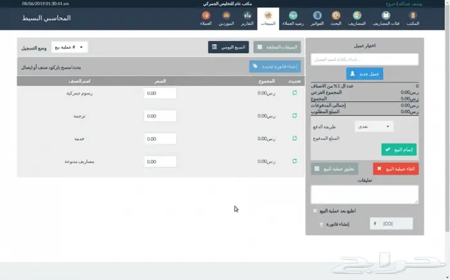Screen dimensions: 450x280
Task: Click the بحث/مسح باركود صنف أو ايصال label
Action: click(51, 67)
